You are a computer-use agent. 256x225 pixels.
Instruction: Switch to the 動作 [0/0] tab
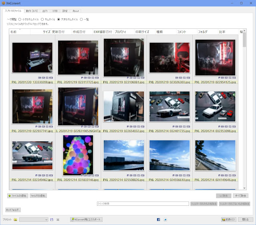point(32,11)
